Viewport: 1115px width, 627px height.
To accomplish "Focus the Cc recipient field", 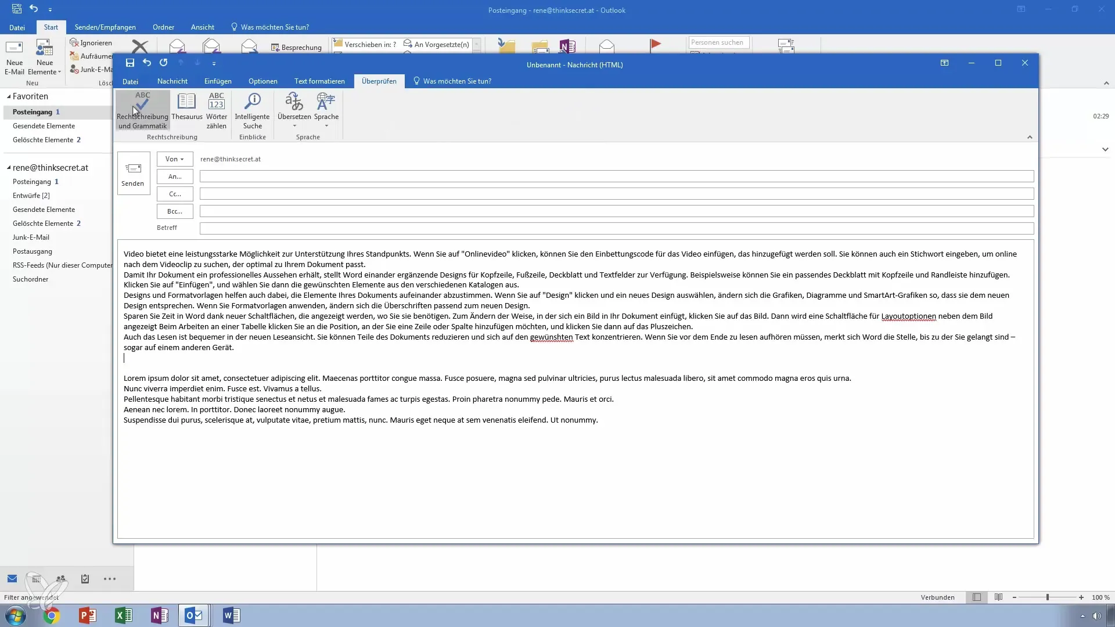I will tap(617, 194).
